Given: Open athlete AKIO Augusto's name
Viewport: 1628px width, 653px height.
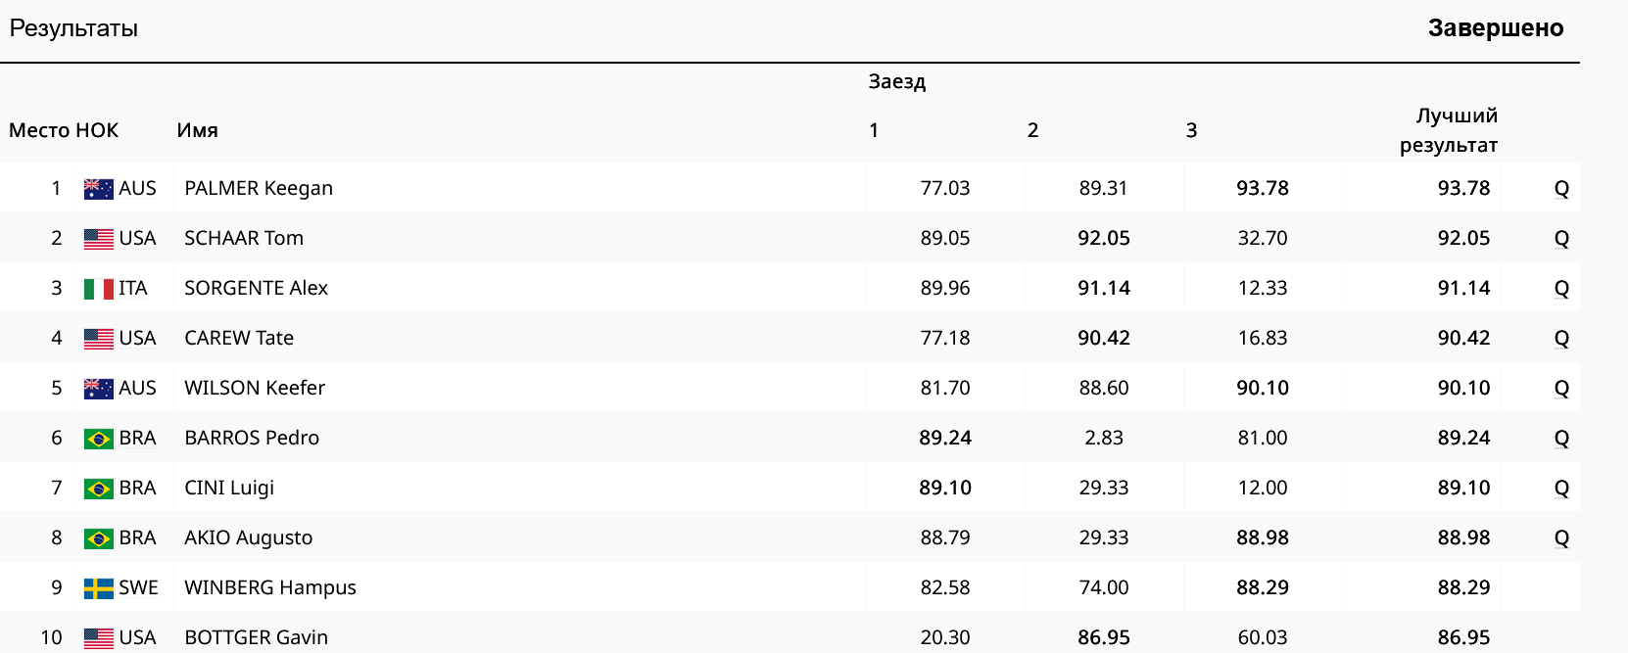Looking at the screenshot, I should tap(249, 537).
